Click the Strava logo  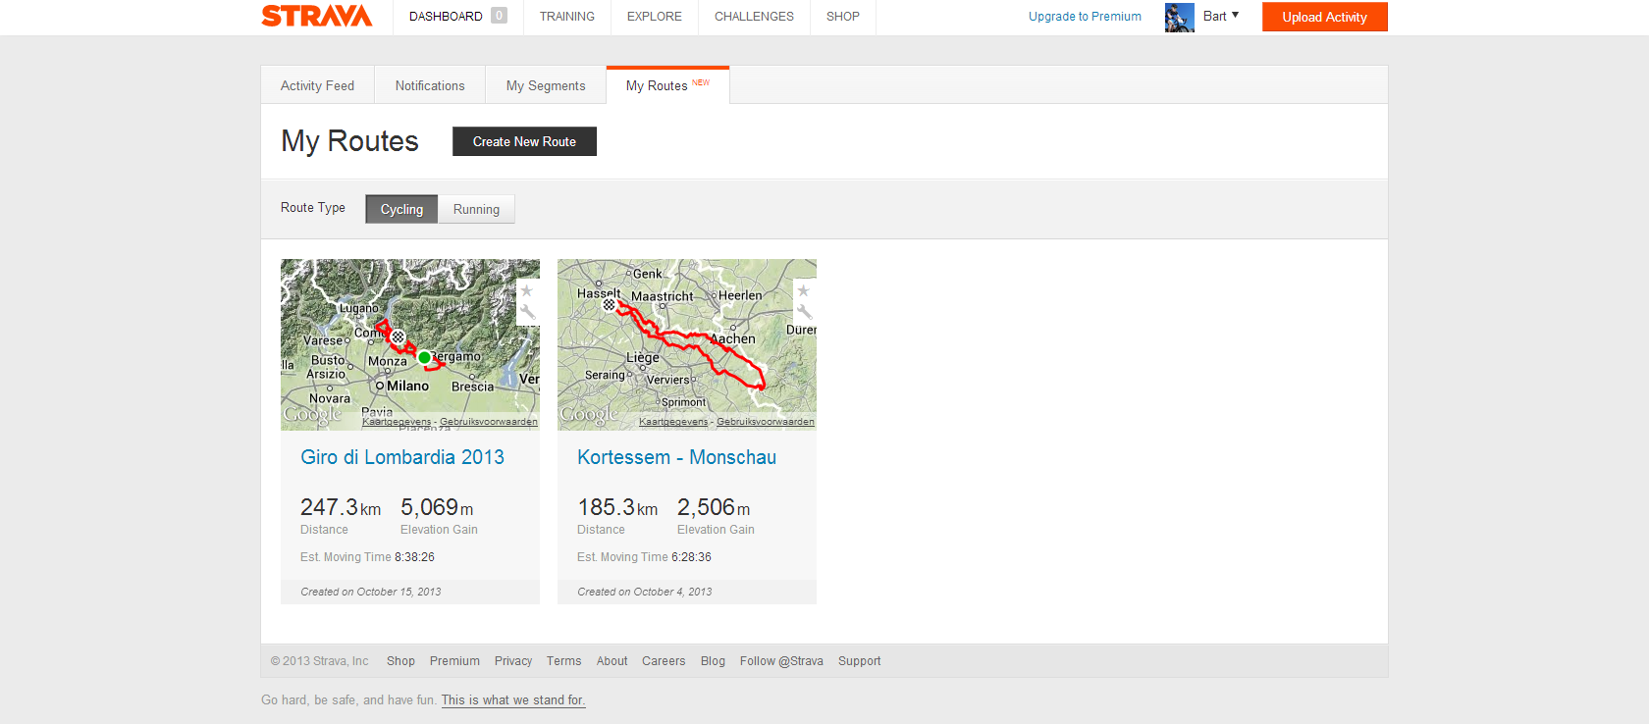point(316,16)
